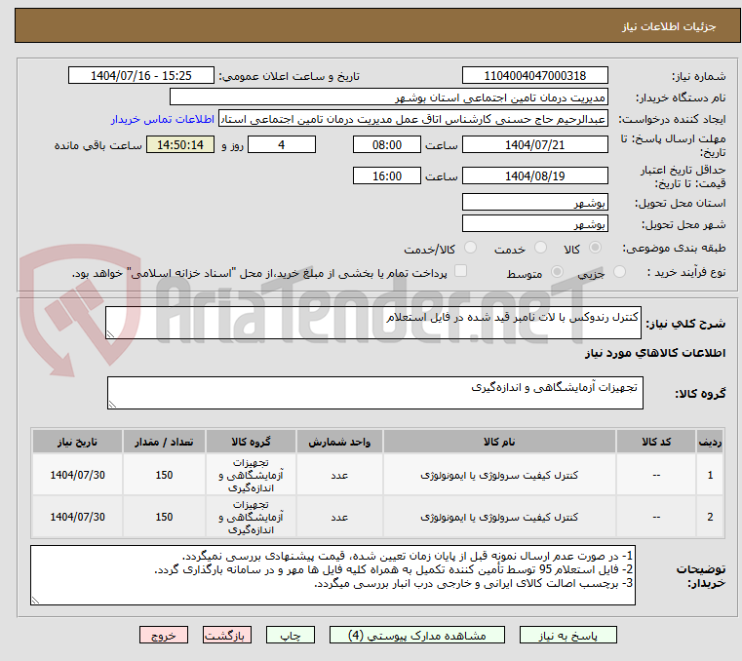Click date 1404/07/30 in row 2
This screenshot has width=742, height=661.
click(x=77, y=517)
